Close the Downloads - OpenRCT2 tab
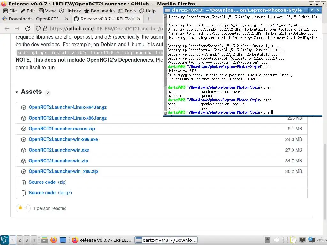327x245 pixels. 66,19
